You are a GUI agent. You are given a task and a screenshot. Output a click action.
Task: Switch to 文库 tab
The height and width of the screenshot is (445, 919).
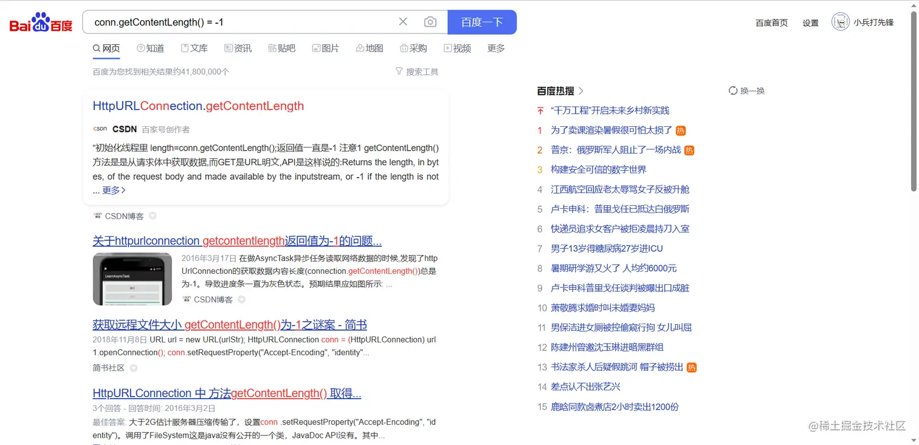tap(194, 49)
